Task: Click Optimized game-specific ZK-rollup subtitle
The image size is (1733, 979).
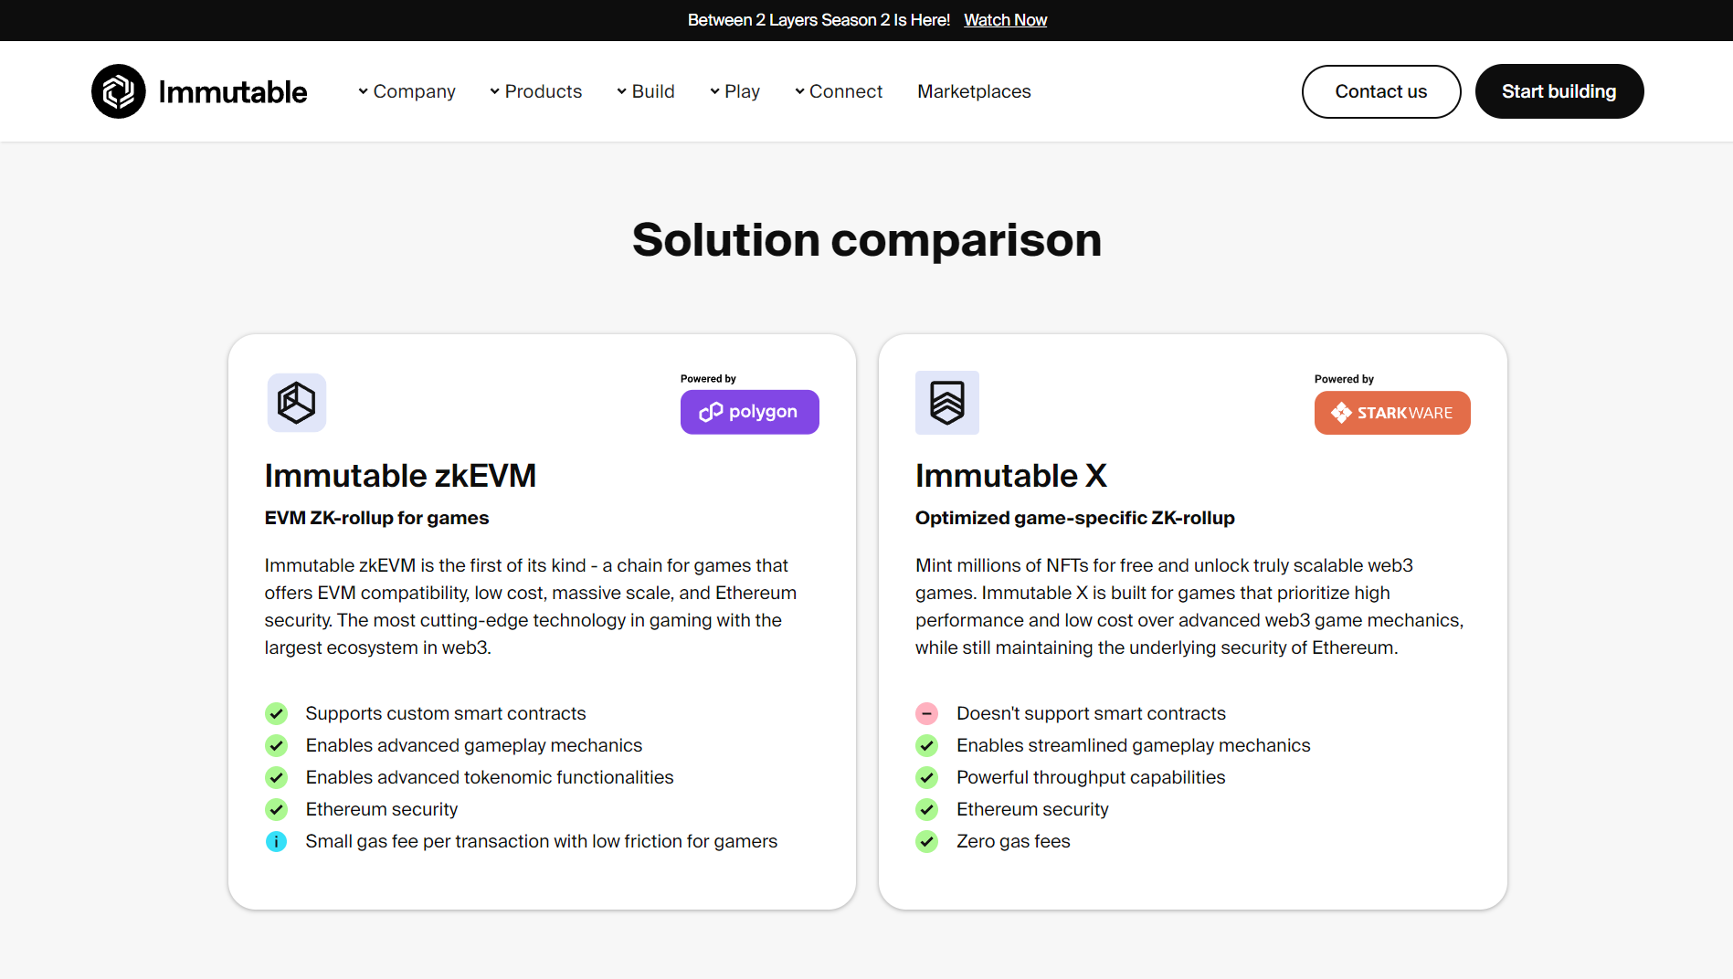Action: [1074, 518]
